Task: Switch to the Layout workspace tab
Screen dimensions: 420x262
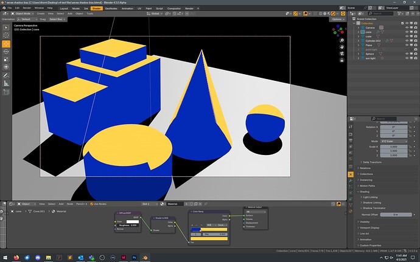Action: (x=64, y=9)
